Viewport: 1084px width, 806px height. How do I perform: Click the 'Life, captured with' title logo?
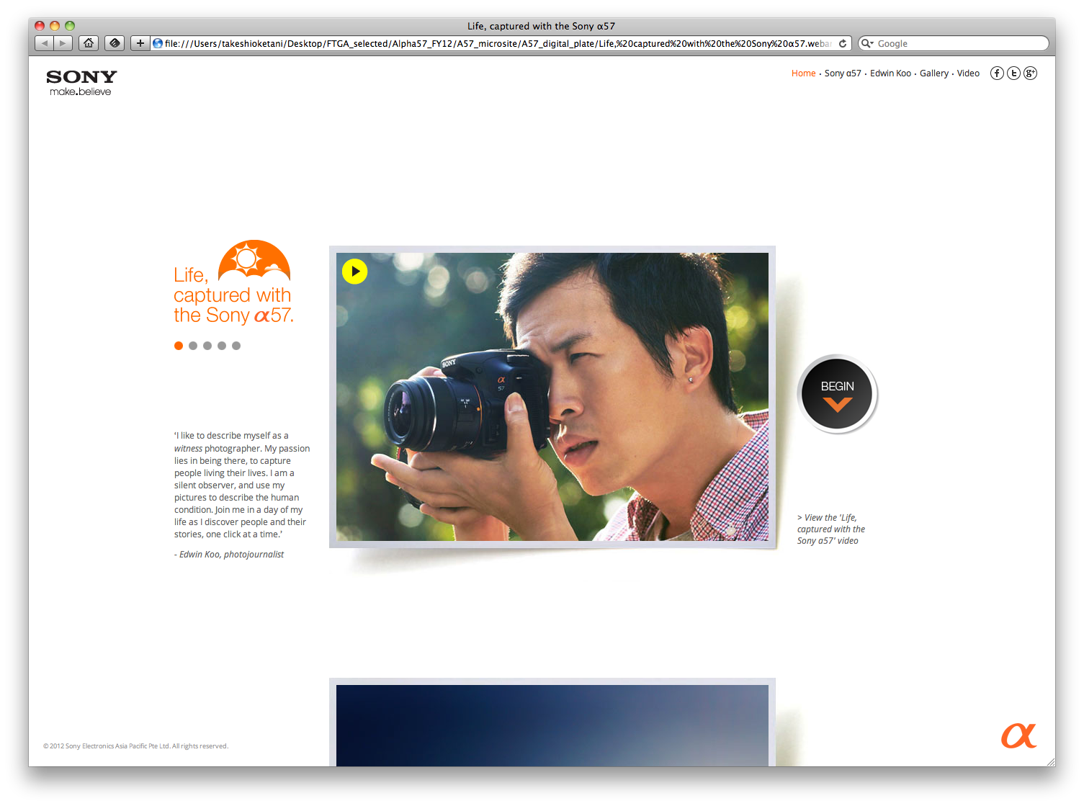[x=233, y=282]
